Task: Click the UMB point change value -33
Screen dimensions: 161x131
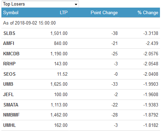Action: [x=115, y=84]
